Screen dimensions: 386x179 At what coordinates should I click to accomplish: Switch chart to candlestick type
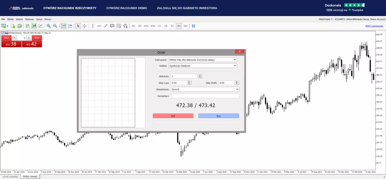[34, 26]
